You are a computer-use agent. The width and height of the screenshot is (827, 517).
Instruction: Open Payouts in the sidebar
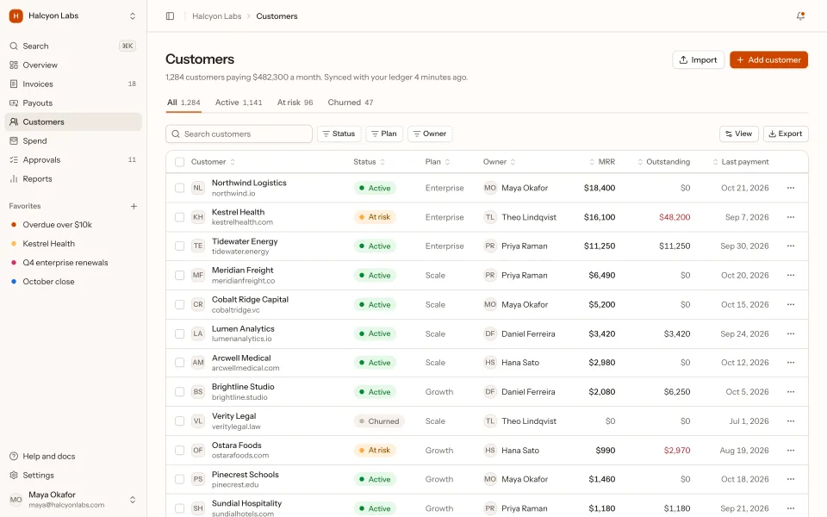[72, 103]
